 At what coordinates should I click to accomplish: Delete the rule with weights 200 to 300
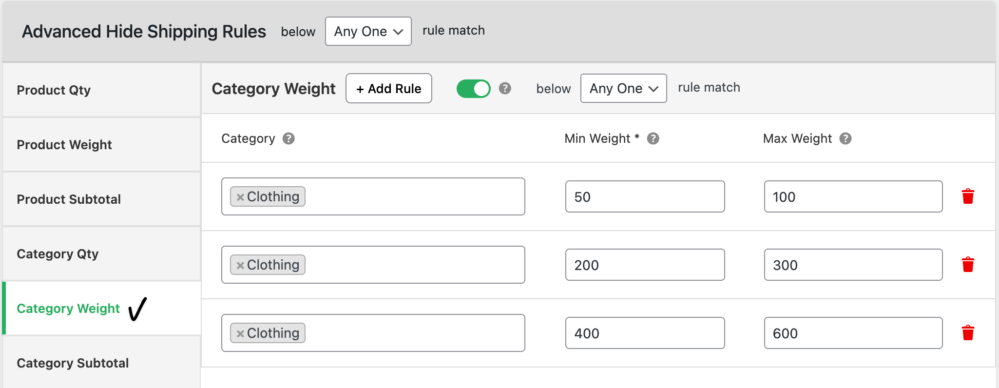[x=968, y=265]
